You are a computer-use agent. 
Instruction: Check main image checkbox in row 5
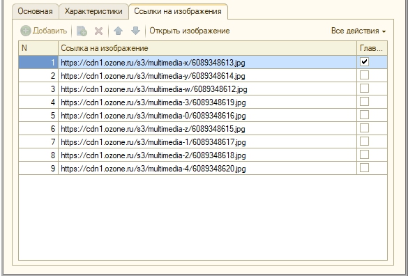click(364, 115)
